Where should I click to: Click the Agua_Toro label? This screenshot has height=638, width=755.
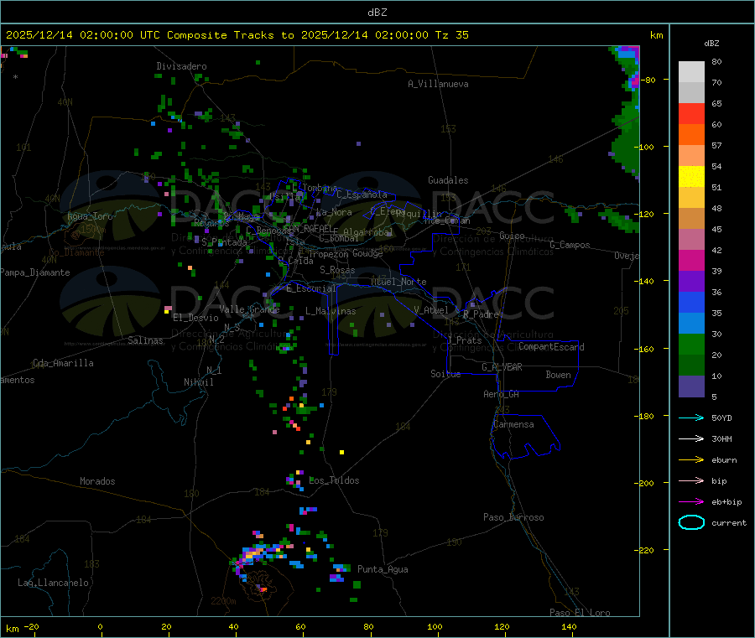coord(90,216)
